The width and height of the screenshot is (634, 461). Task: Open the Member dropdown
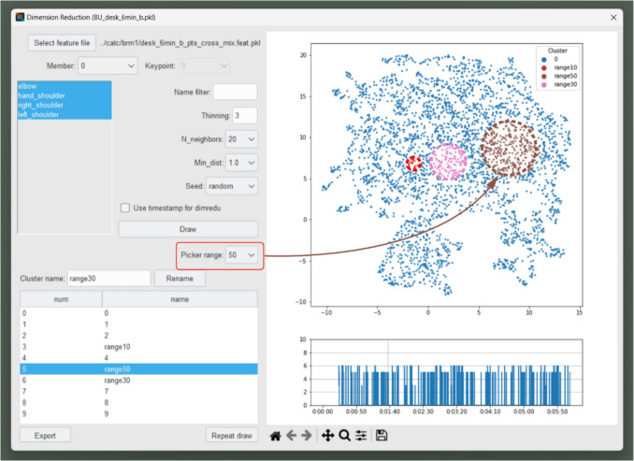point(108,65)
